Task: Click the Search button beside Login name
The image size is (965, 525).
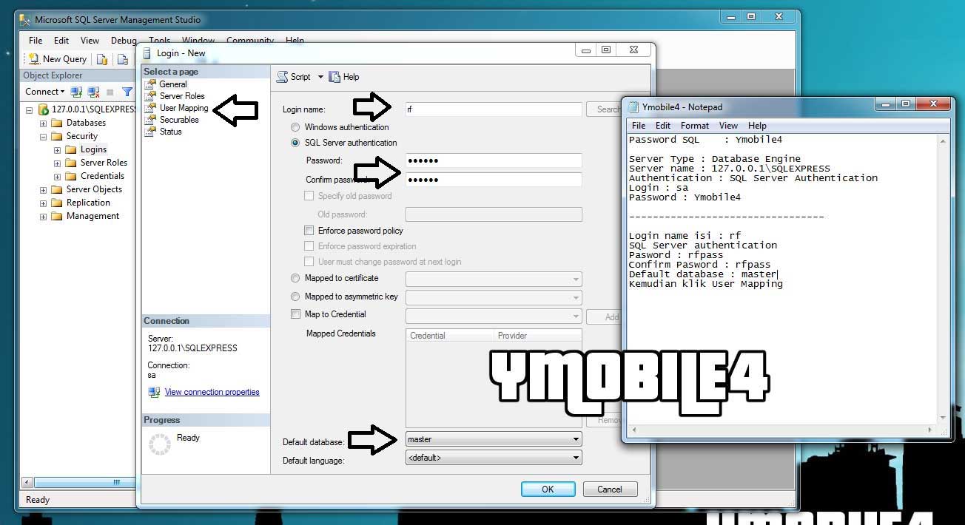Action: pos(605,109)
